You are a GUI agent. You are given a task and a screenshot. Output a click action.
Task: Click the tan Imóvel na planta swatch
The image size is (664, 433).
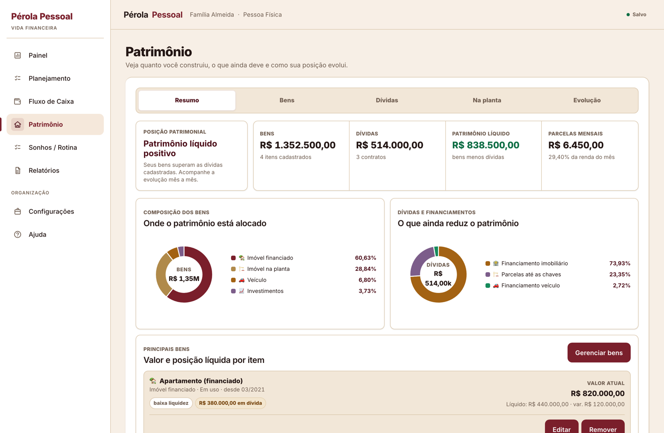pyautogui.click(x=233, y=269)
